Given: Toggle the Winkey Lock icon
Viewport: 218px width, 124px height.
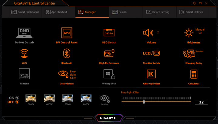Looking at the screenshot, I should coord(109,74).
